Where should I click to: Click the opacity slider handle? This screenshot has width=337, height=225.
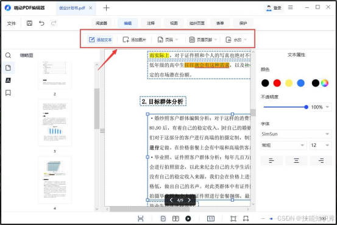tap(307, 107)
